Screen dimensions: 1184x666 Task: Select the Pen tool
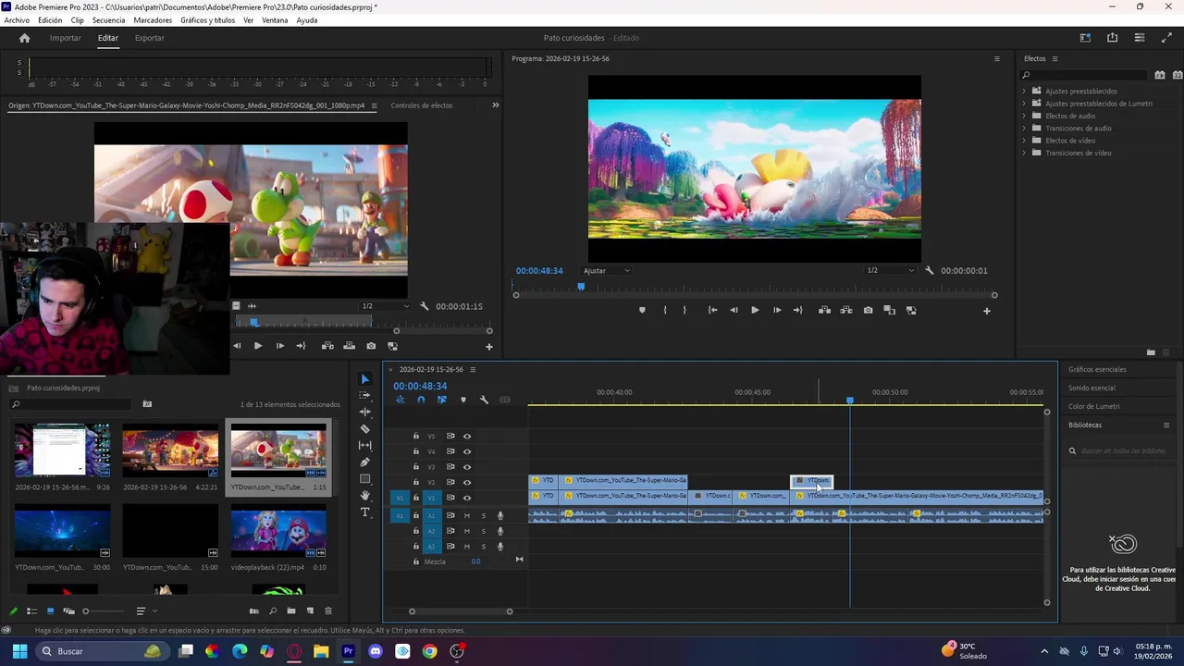pos(364,462)
